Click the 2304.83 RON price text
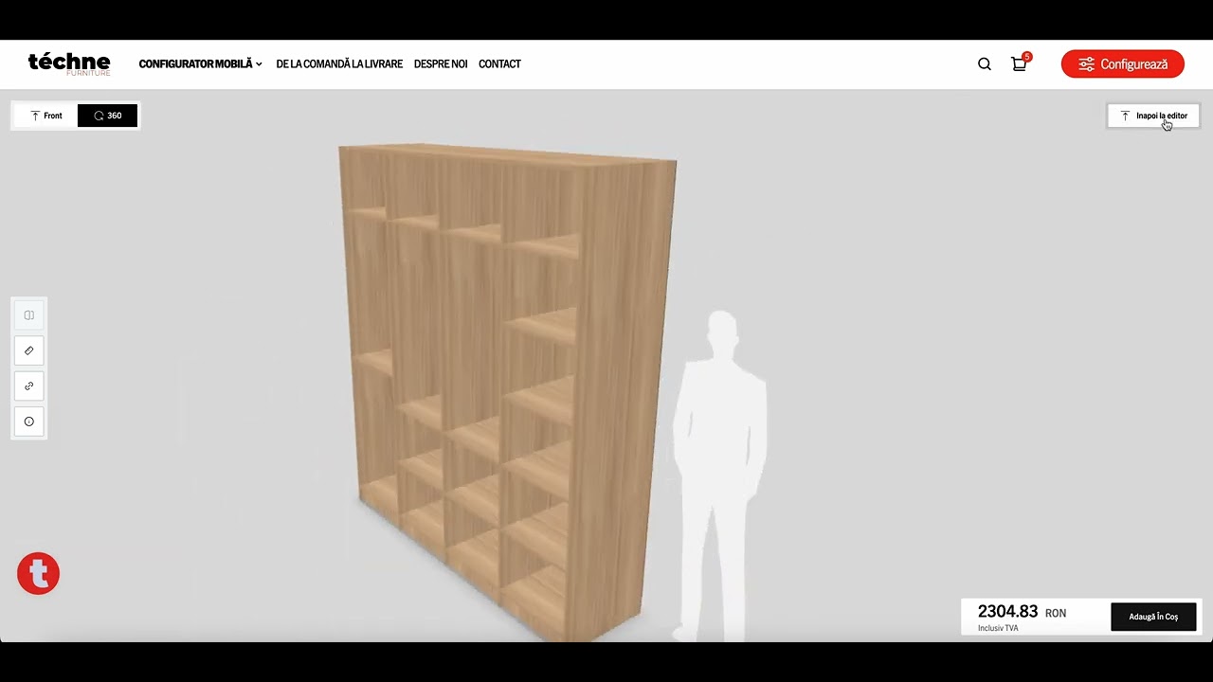The image size is (1213, 682). pyautogui.click(x=1022, y=612)
